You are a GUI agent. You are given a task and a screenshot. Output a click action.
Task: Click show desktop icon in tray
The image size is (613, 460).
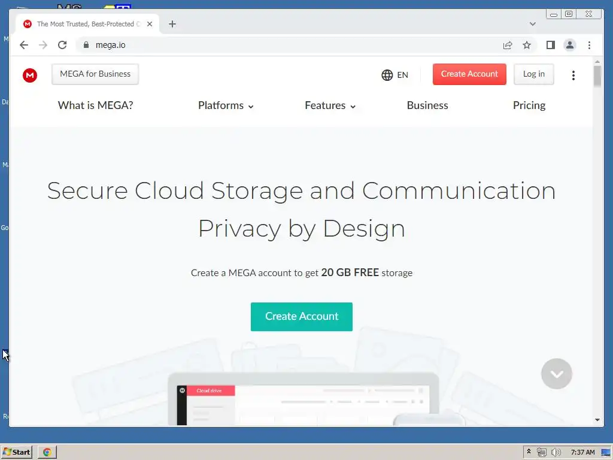coord(606,453)
